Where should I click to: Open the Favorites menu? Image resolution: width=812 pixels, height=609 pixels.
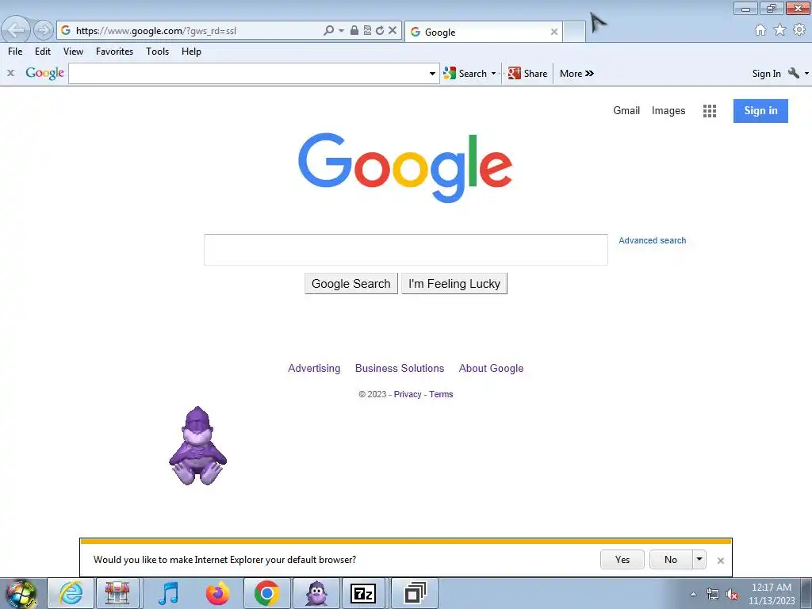coord(114,52)
